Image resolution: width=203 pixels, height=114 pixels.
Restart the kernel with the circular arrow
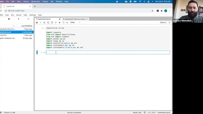(63, 22)
